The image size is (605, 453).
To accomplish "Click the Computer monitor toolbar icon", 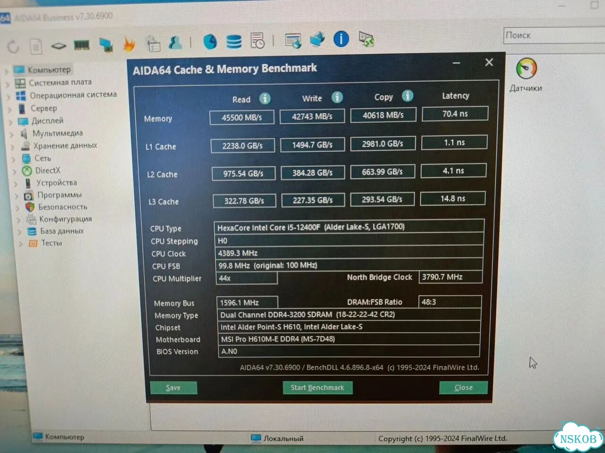I will point(106,45).
